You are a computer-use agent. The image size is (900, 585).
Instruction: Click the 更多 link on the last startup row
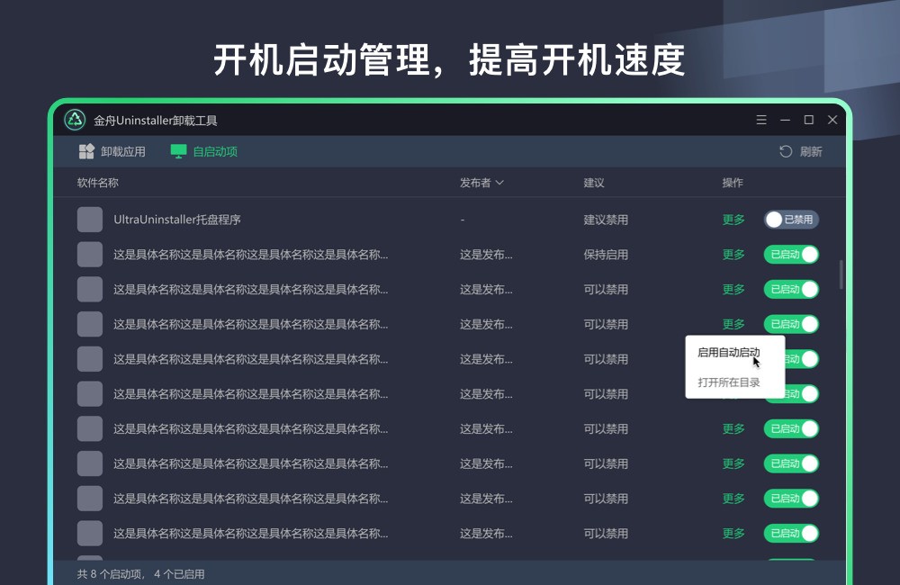tap(733, 533)
